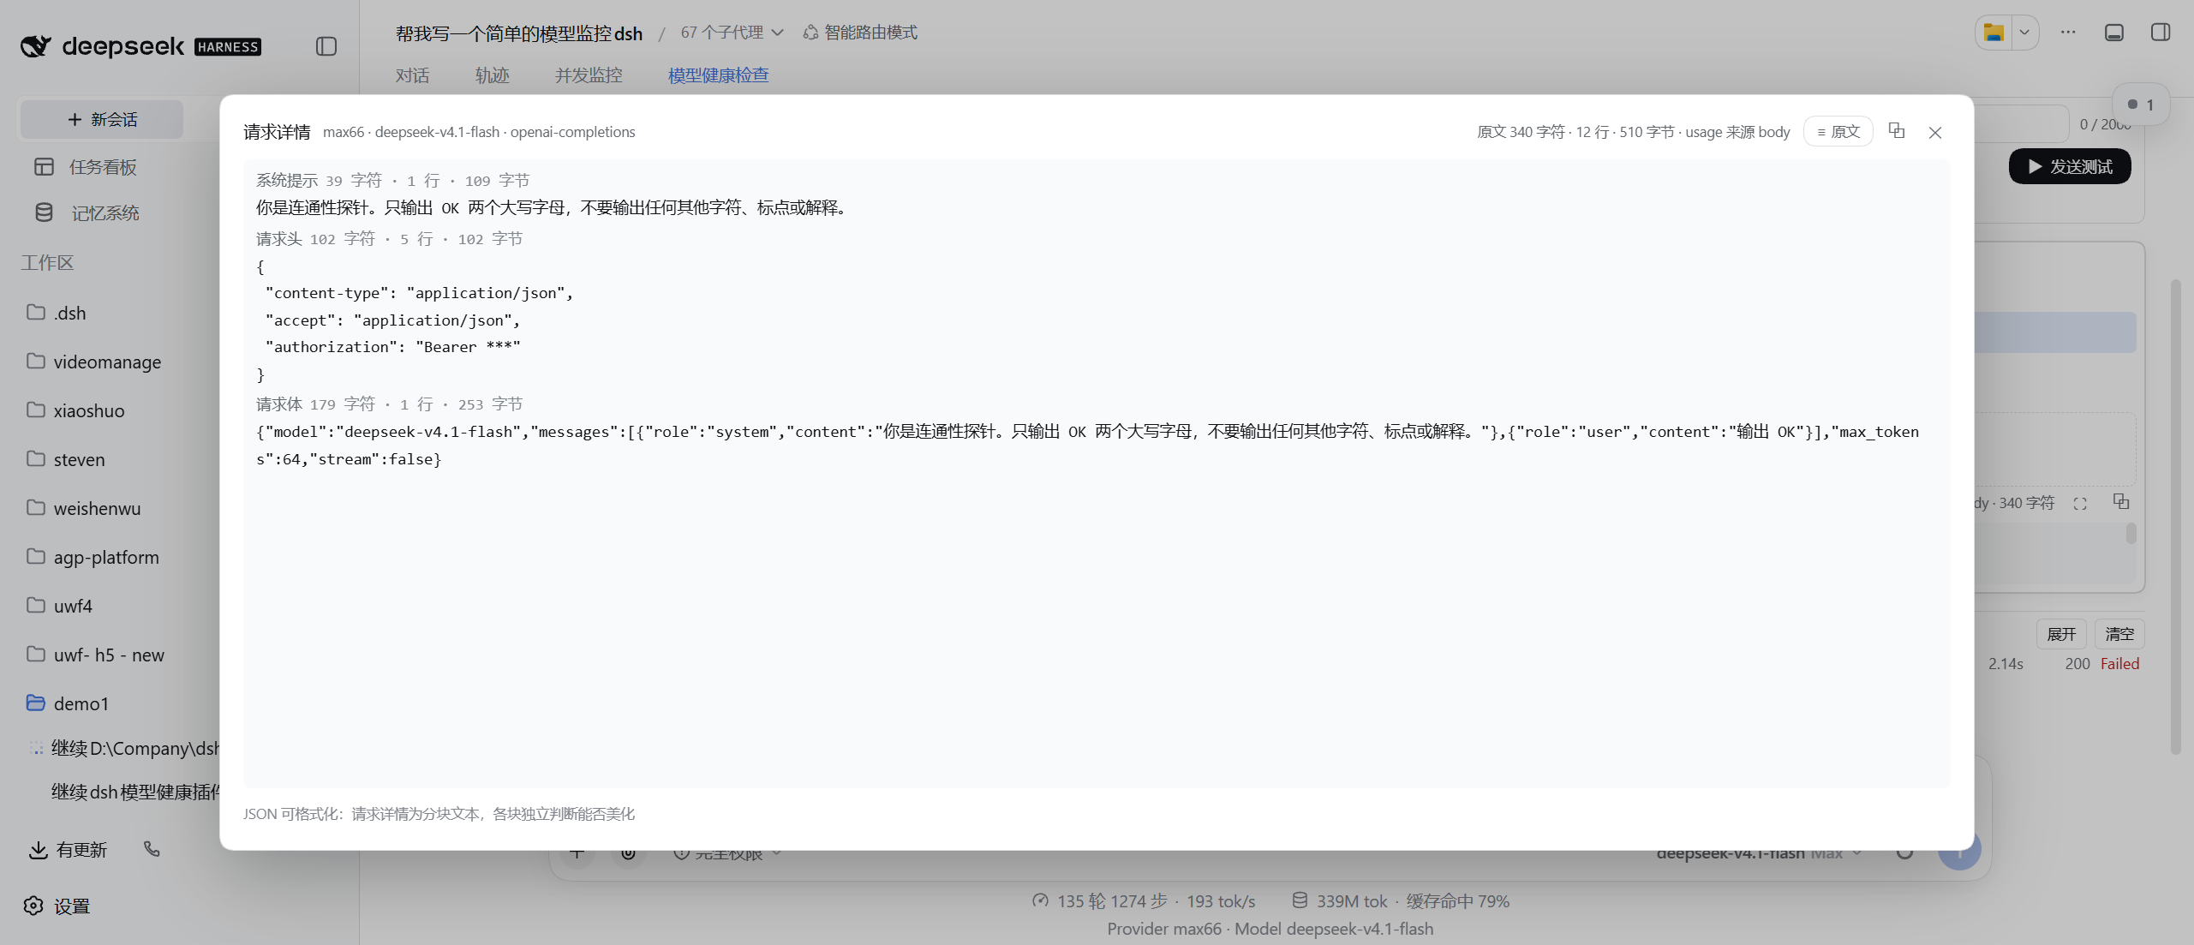Click the yellow folder icon in header
The image size is (2194, 945).
pos(1994,33)
